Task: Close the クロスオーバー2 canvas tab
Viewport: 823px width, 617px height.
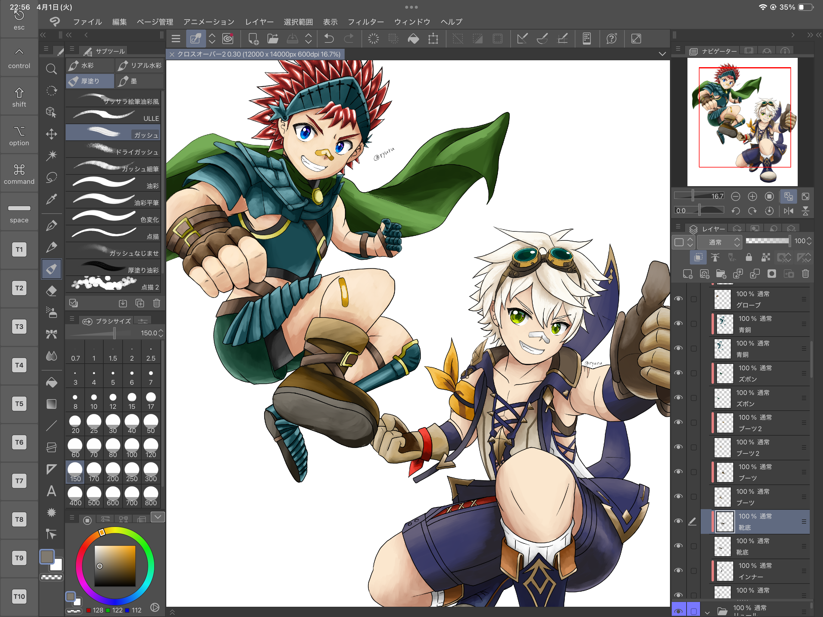Action: [172, 54]
